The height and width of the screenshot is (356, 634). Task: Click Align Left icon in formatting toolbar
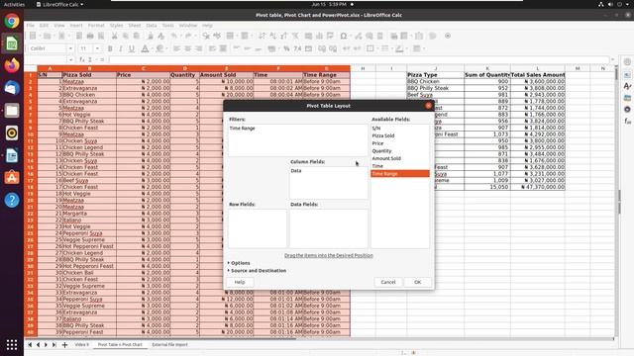click(176, 48)
